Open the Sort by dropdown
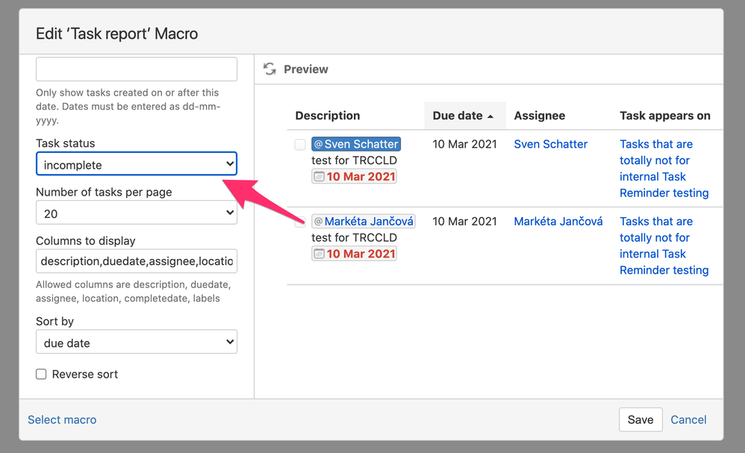This screenshot has width=745, height=453. pos(137,342)
